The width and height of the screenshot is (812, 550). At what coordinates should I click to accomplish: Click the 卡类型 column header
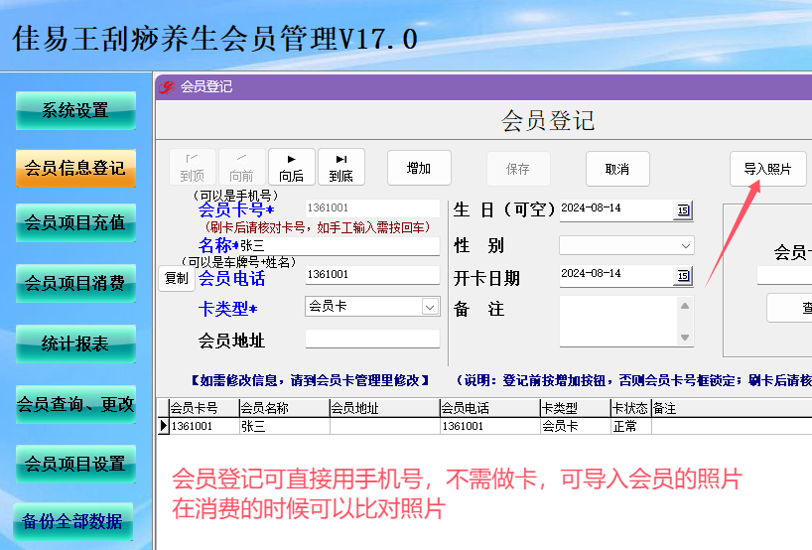coord(576,409)
